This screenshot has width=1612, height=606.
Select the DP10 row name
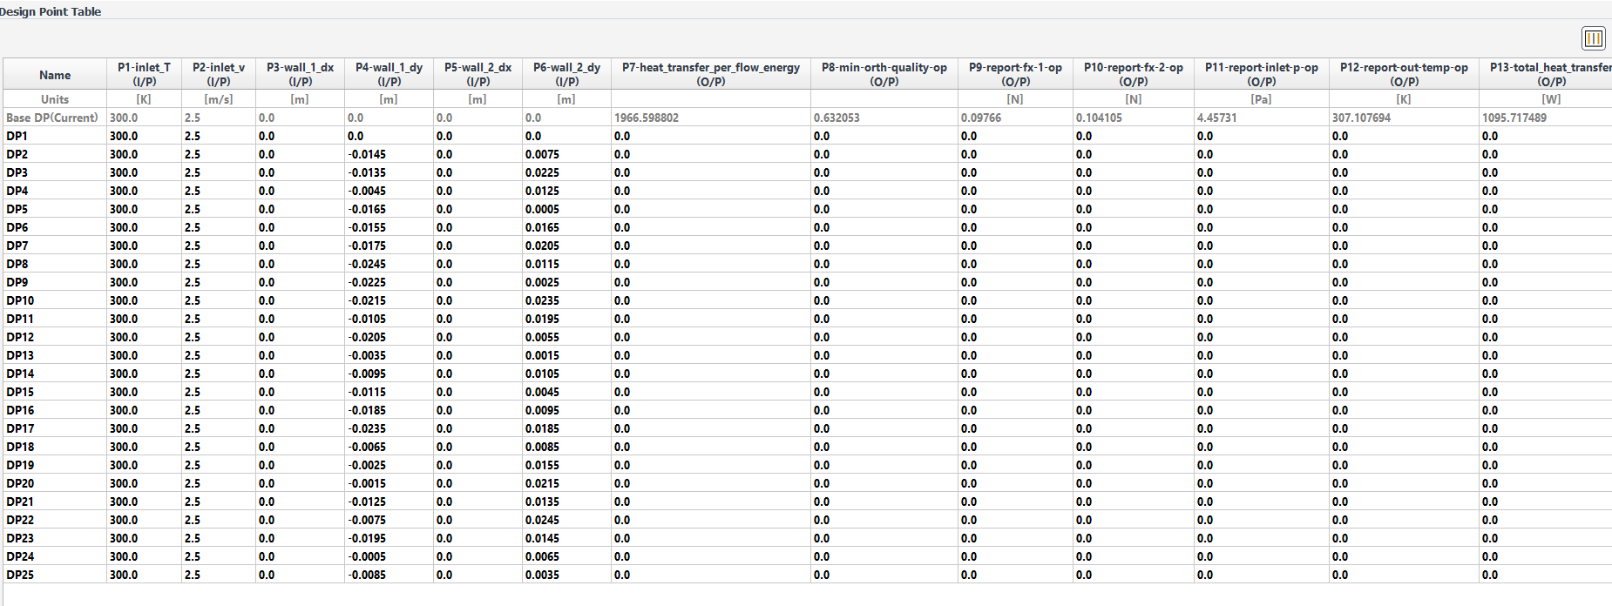[x=20, y=300]
